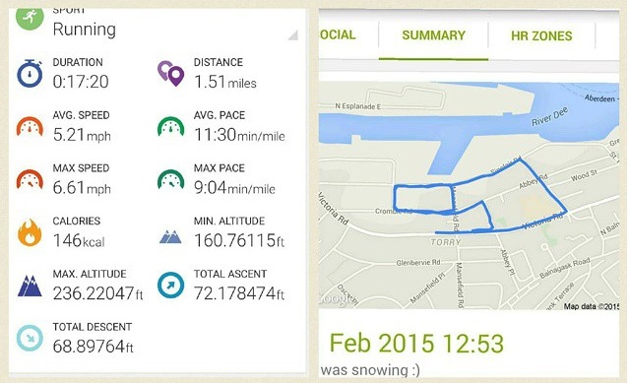
Task: Click the min altitude mountains icon
Action: point(170,236)
